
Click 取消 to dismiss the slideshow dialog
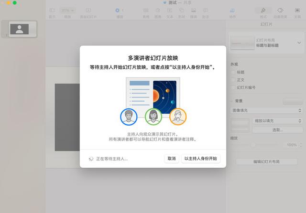pyautogui.click(x=172, y=159)
